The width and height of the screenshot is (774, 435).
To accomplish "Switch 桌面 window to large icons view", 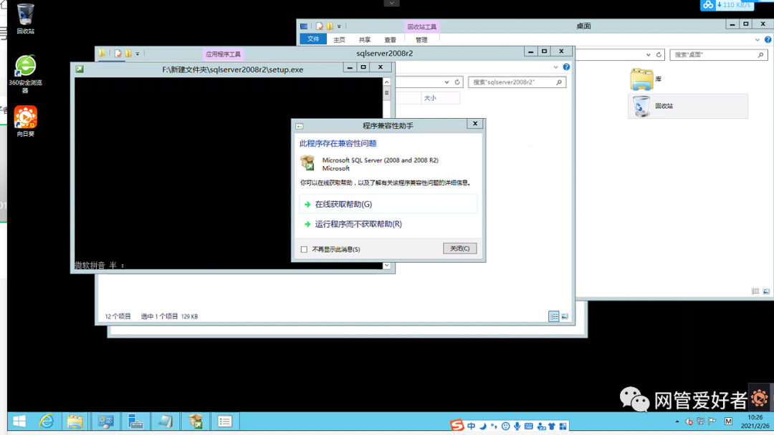I will 766,292.
